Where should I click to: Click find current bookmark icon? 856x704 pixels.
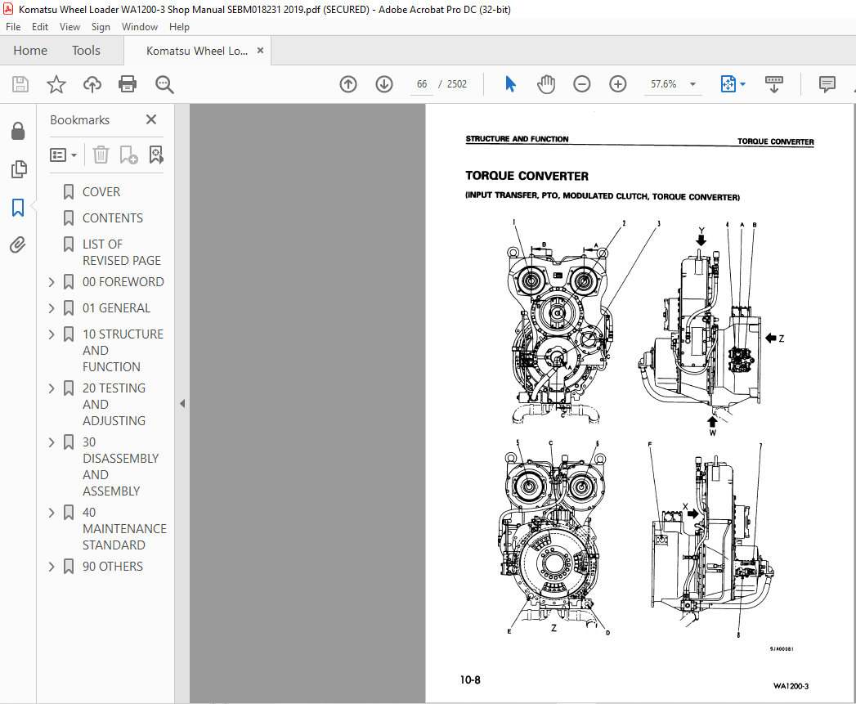click(x=156, y=155)
